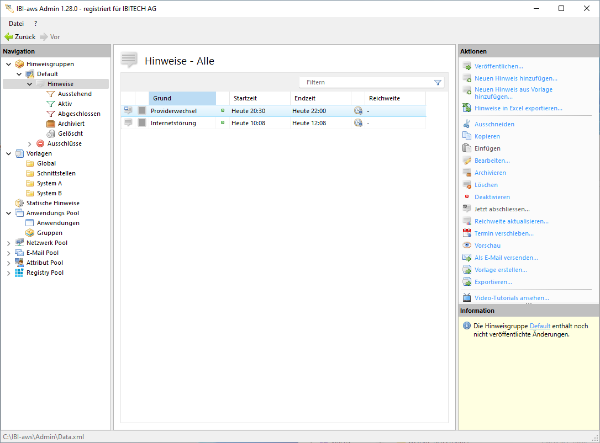Expand the Netzwerk Pool node
The image size is (600, 443).
9,243
